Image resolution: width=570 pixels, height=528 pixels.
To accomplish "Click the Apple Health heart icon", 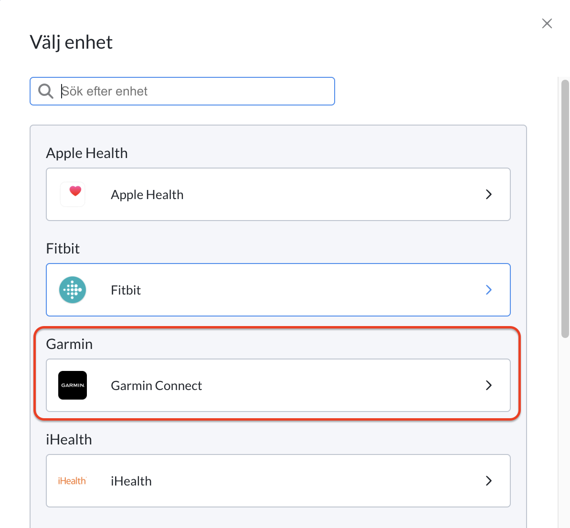I will [x=73, y=194].
